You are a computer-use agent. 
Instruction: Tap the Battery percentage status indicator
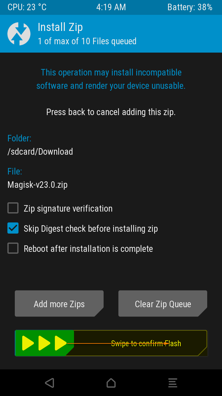(190, 7)
